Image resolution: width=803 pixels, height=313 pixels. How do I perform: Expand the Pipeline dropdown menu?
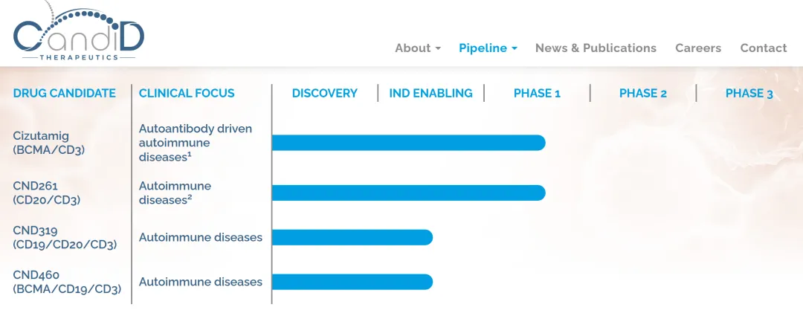click(x=488, y=48)
